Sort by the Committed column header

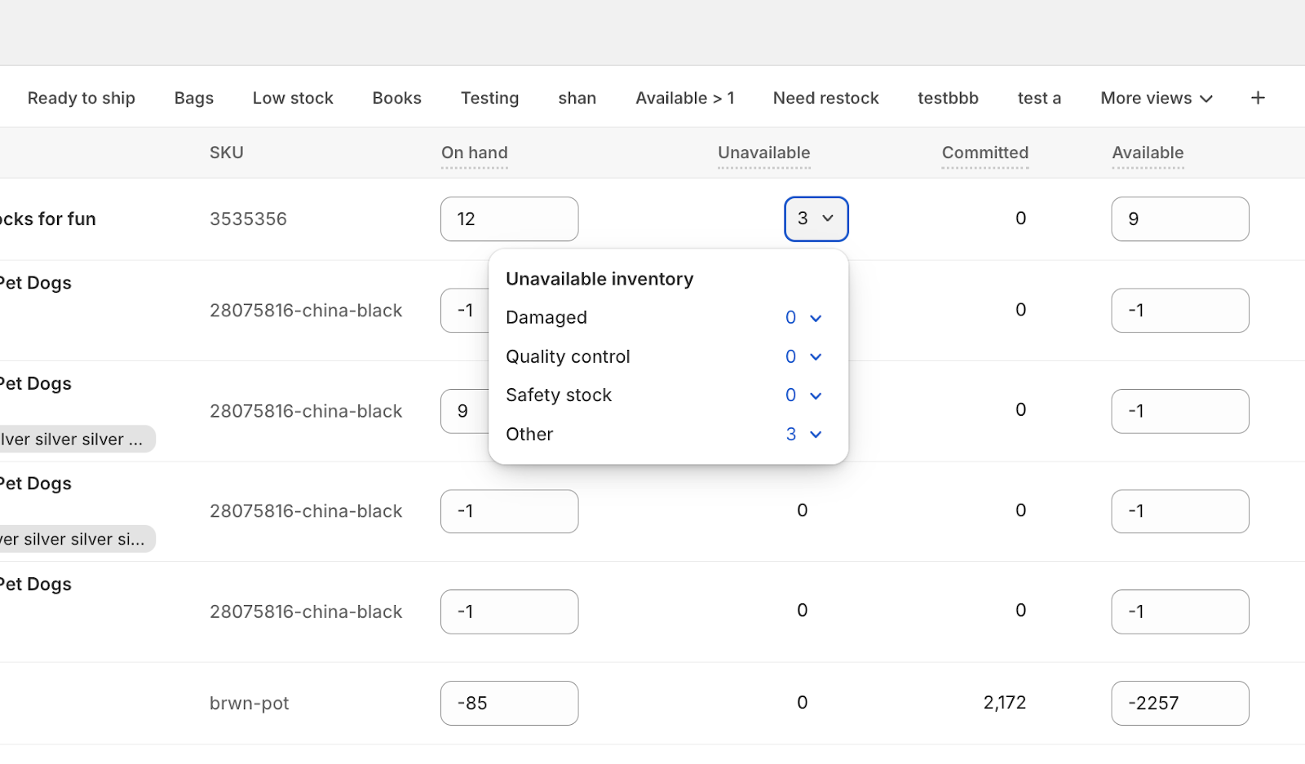tap(984, 152)
